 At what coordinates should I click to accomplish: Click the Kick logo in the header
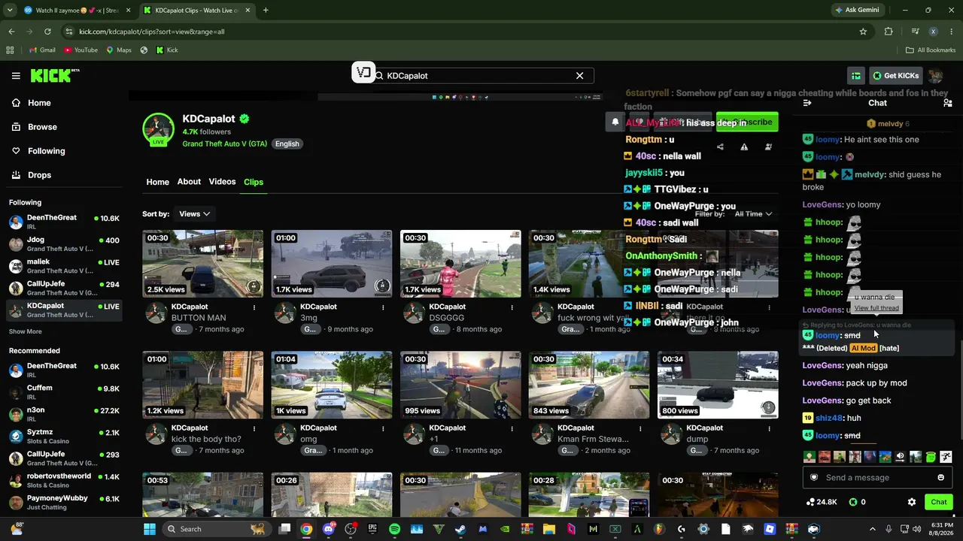(54, 75)
